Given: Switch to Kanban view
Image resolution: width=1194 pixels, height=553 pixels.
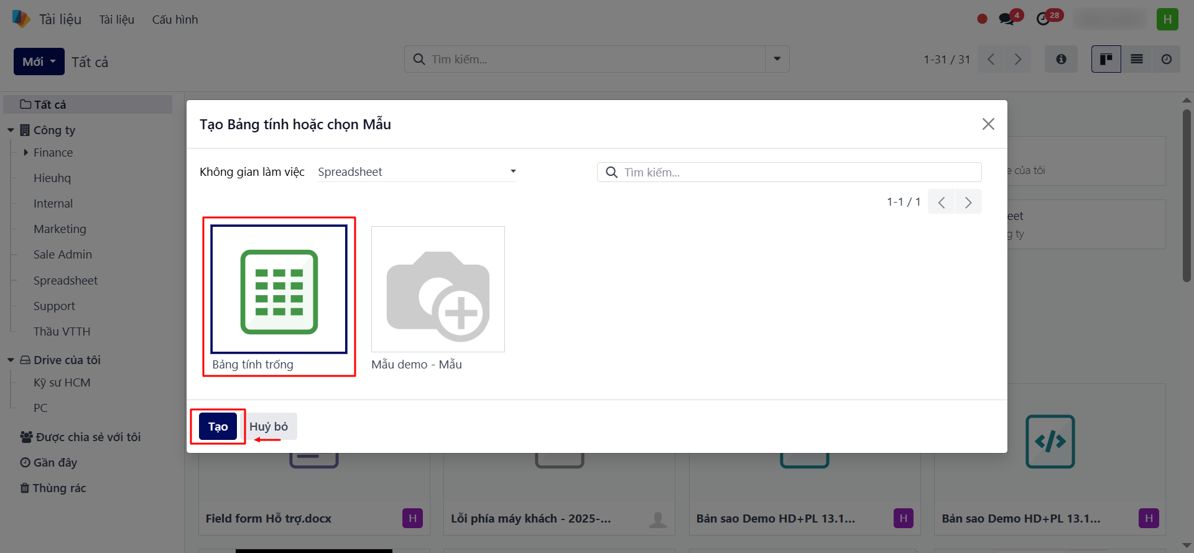Looking at the screenshot, I should click(x=1106, y=59).
